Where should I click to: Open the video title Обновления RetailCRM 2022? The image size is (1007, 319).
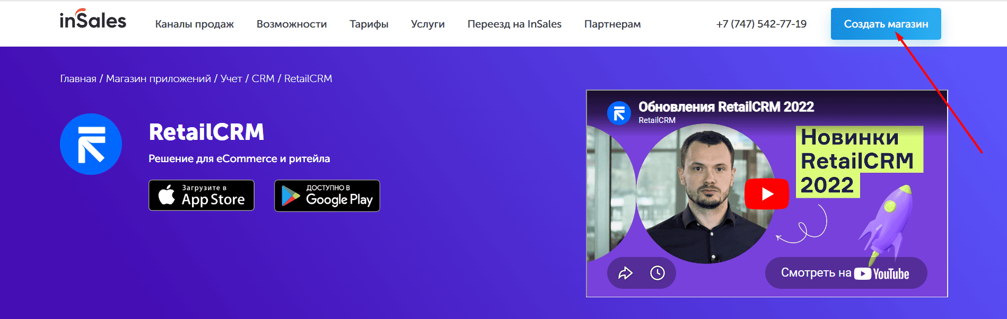[726, 107]
